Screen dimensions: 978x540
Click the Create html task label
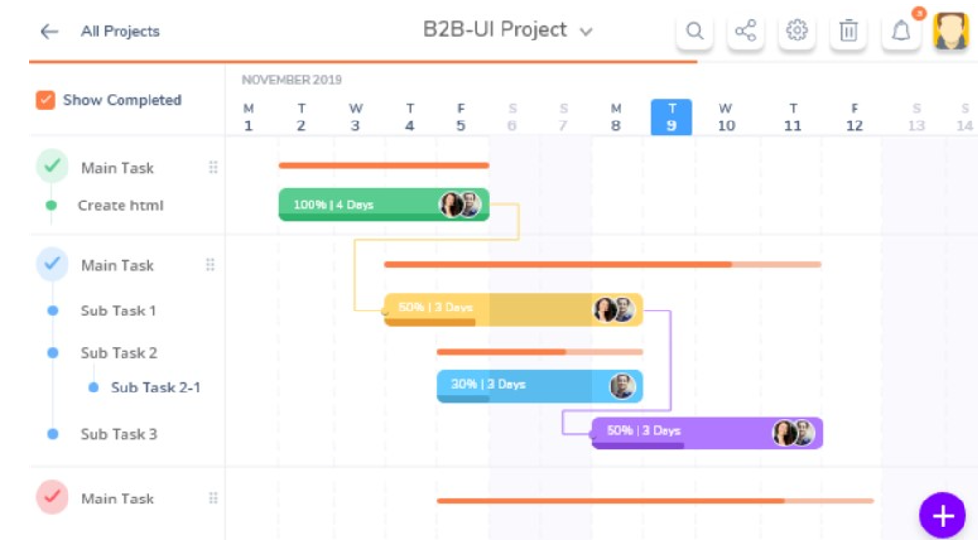[121, 205]
